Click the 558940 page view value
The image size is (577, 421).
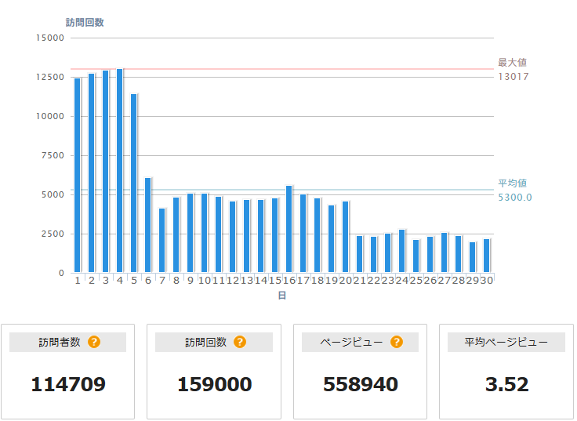click(x=361, y=384)
